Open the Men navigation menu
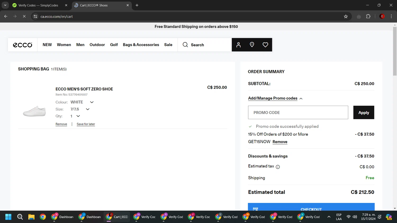The image size is (397, 223). (80, 45)
